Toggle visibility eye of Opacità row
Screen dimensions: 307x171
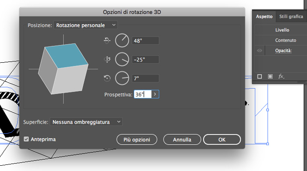260,50
